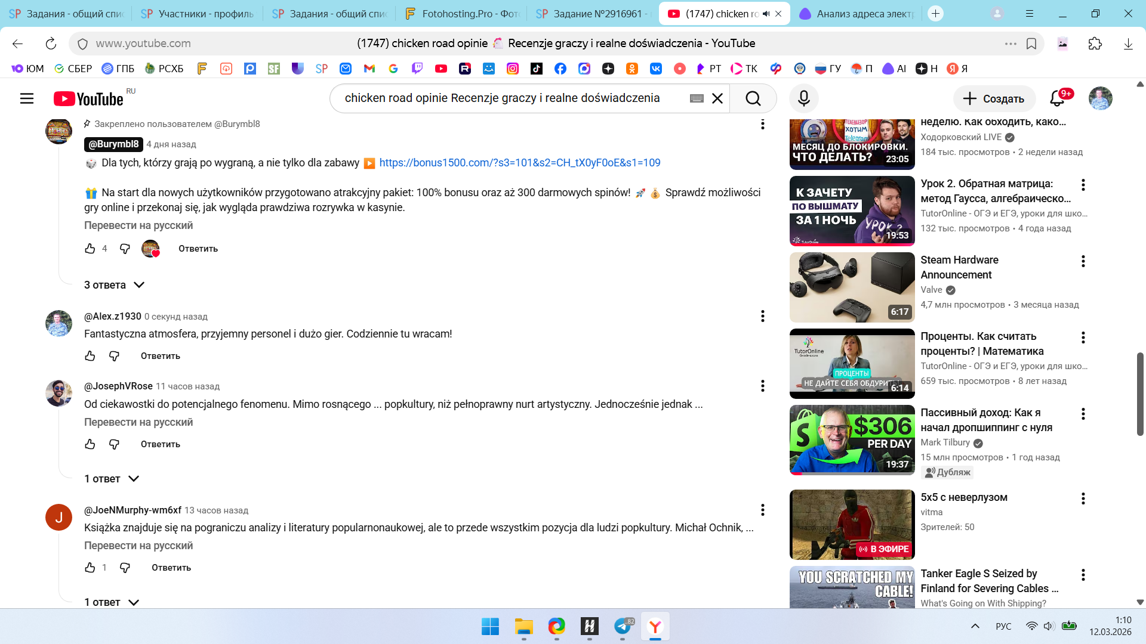Open the Steam Hardware Announcement thumbnail

[x=852, y=287]
